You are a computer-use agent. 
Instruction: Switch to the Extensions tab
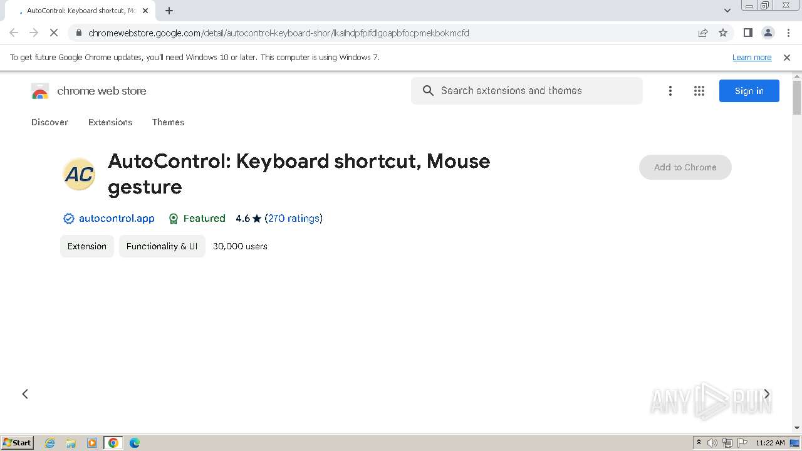click(x=110, y=122)
